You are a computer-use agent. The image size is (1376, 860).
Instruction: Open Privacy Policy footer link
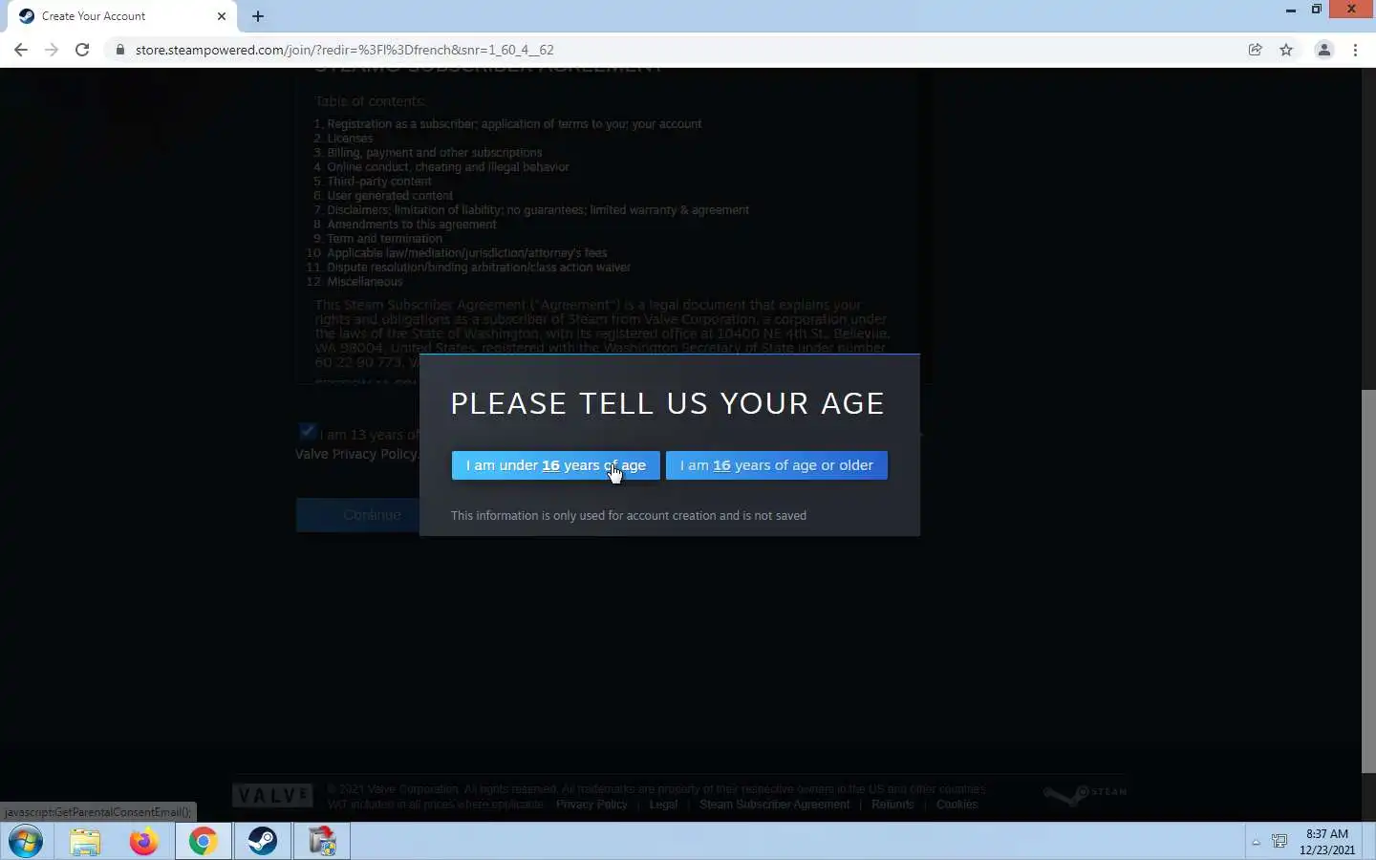[591, 805]
